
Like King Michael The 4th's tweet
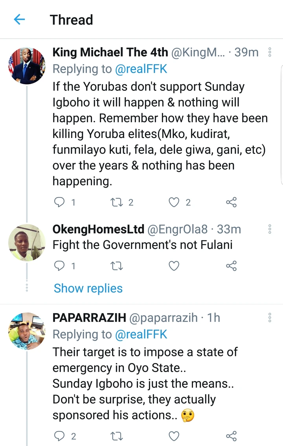pyautogui.click(x=174, y=202)
